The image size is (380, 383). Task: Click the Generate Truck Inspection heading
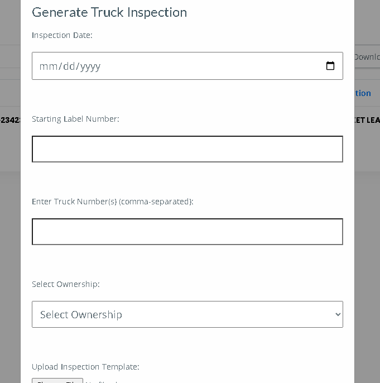[109, 12]
